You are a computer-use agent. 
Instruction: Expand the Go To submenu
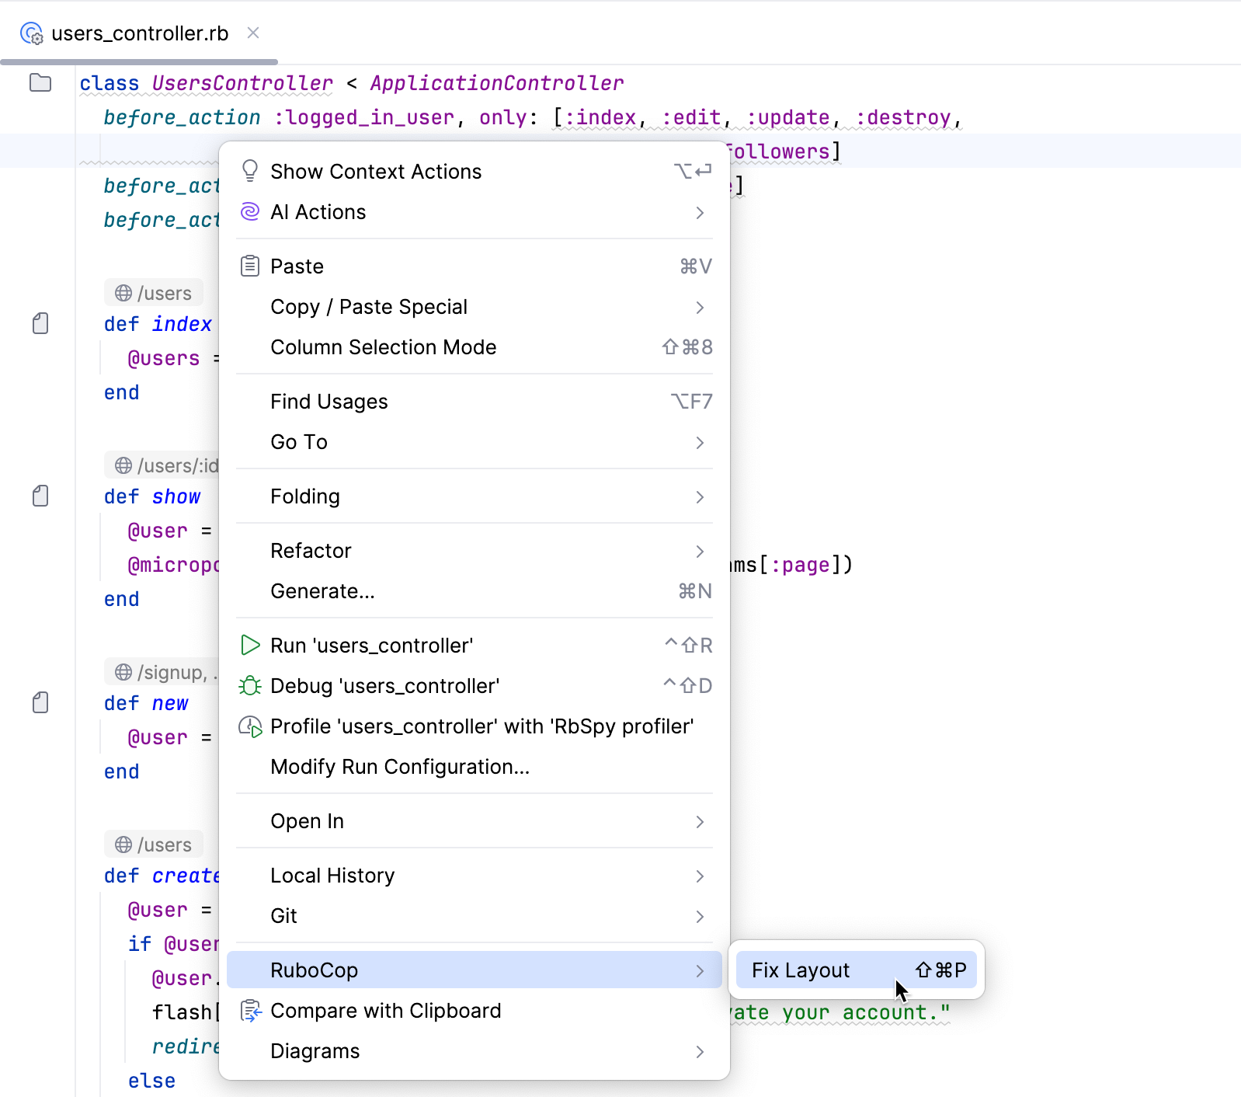point(699,442)
